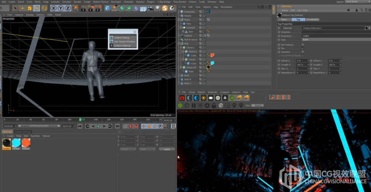371x192 pixels.
Task: Add a blue Cube primitive
Action: click(x=108, y=8)
